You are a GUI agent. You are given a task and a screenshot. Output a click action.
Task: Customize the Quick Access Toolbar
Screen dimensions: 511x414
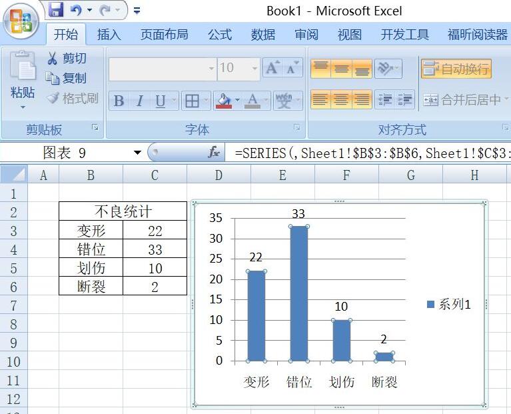(x=137, y=11)
